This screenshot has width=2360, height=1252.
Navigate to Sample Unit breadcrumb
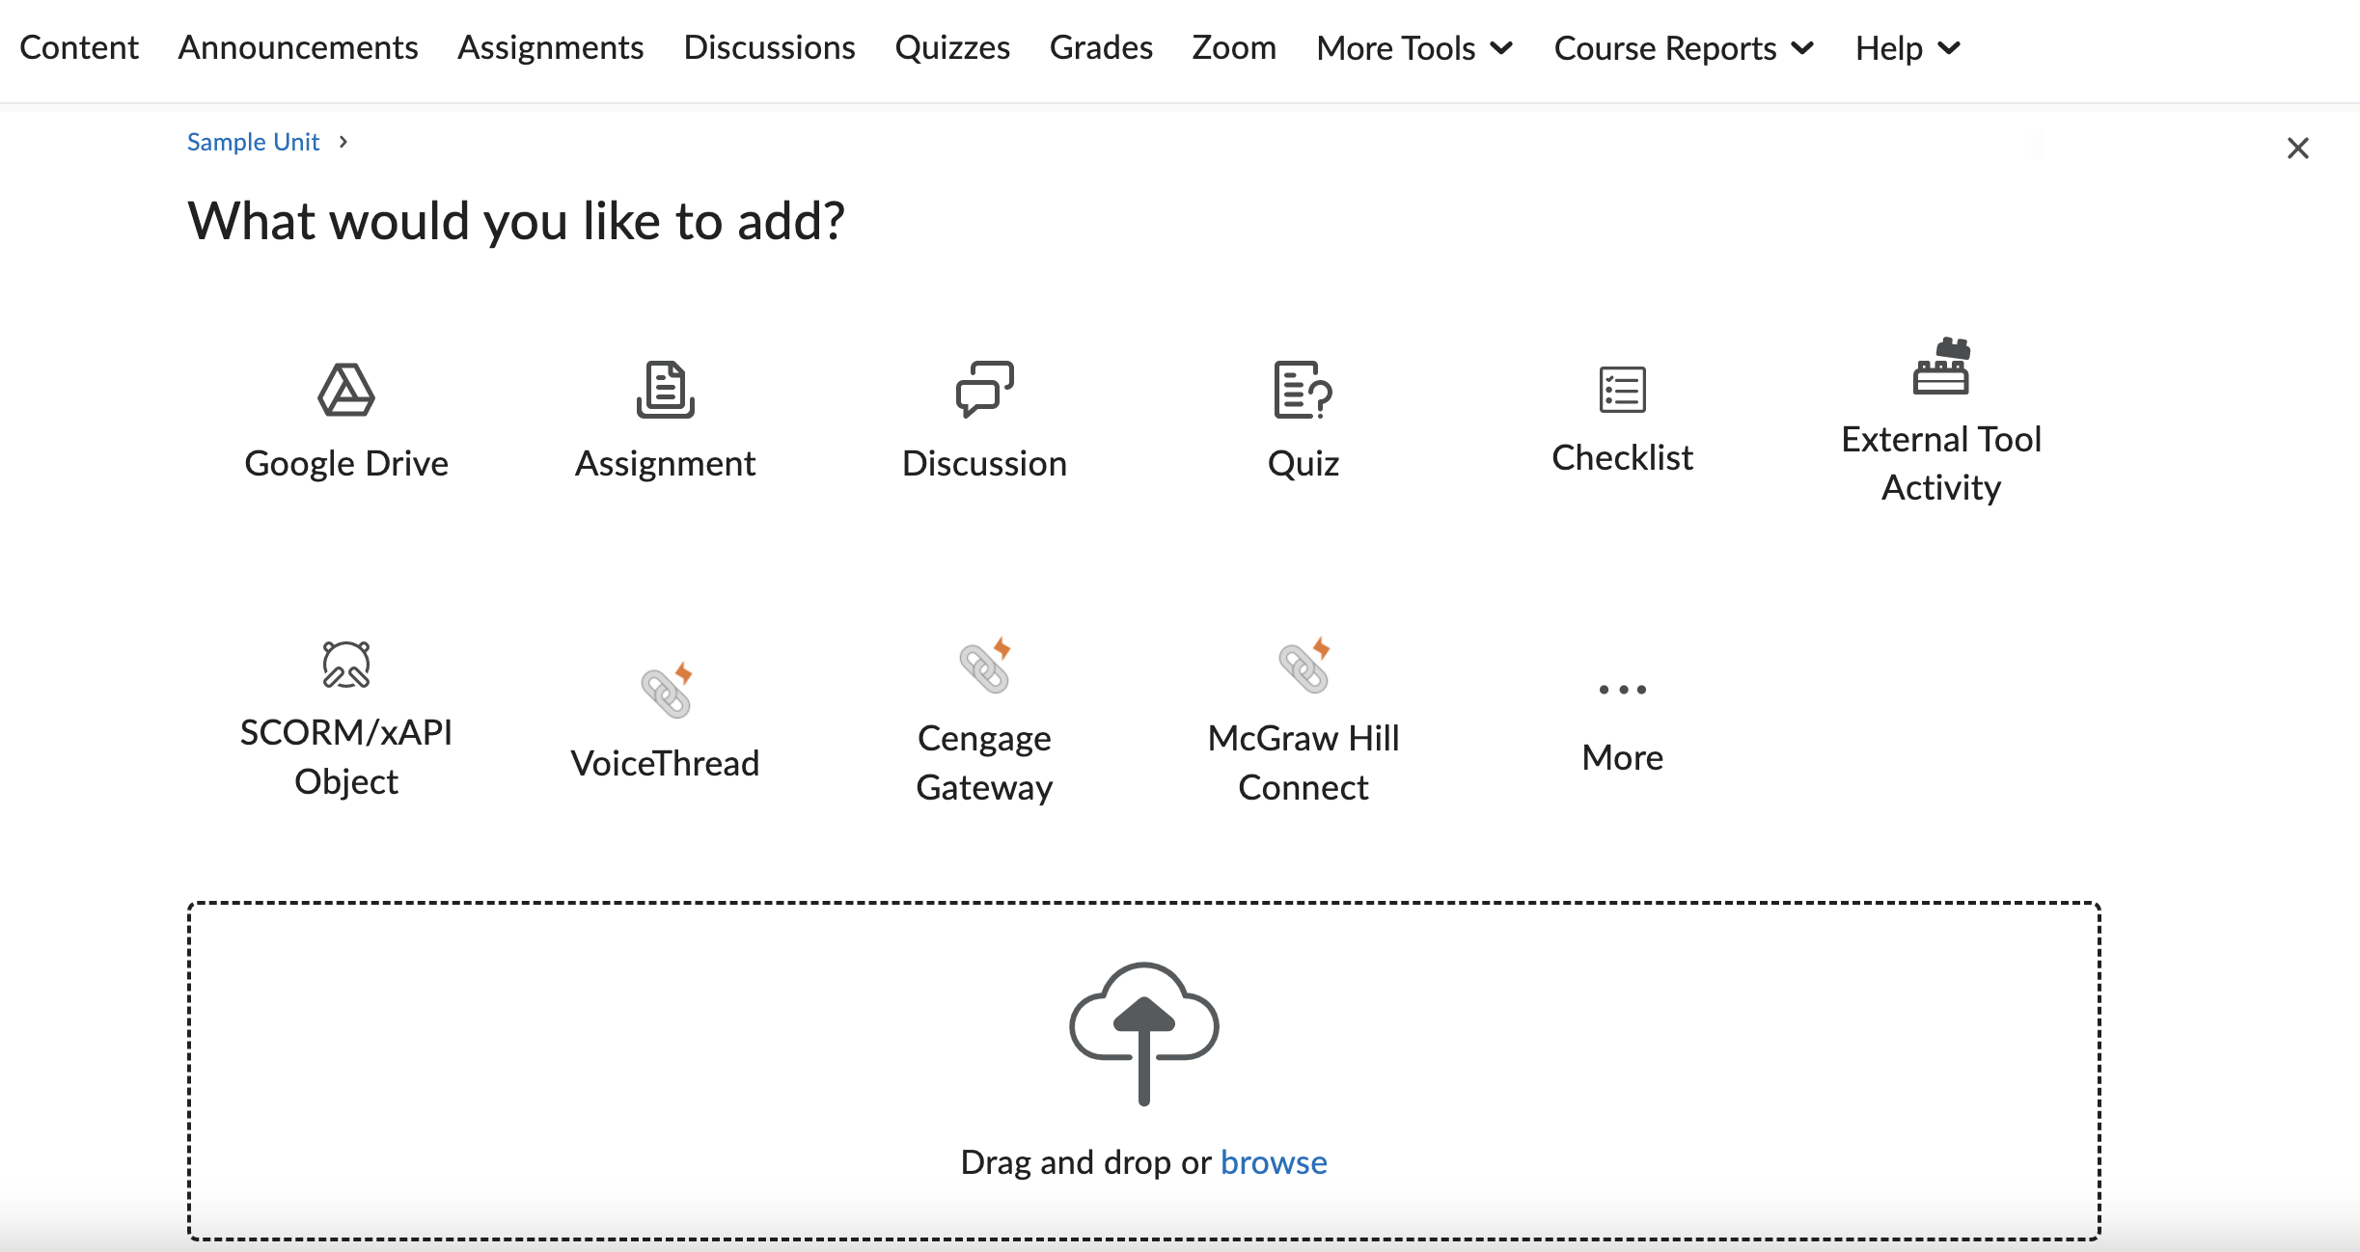click(x=253, y=142)
